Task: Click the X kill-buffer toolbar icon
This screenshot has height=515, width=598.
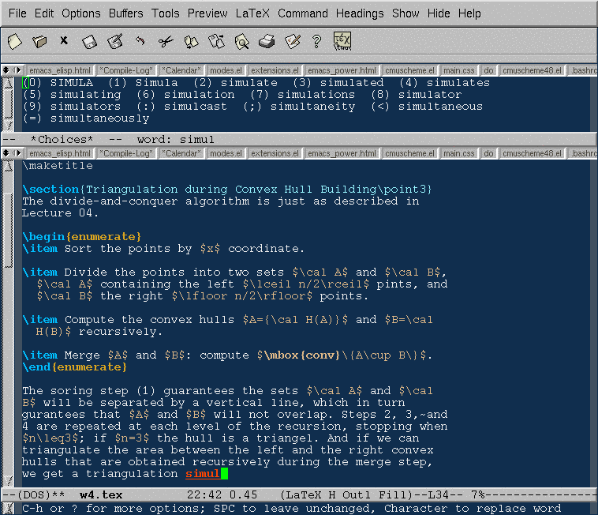Action: pyautogui.click(x=64, y=41)
